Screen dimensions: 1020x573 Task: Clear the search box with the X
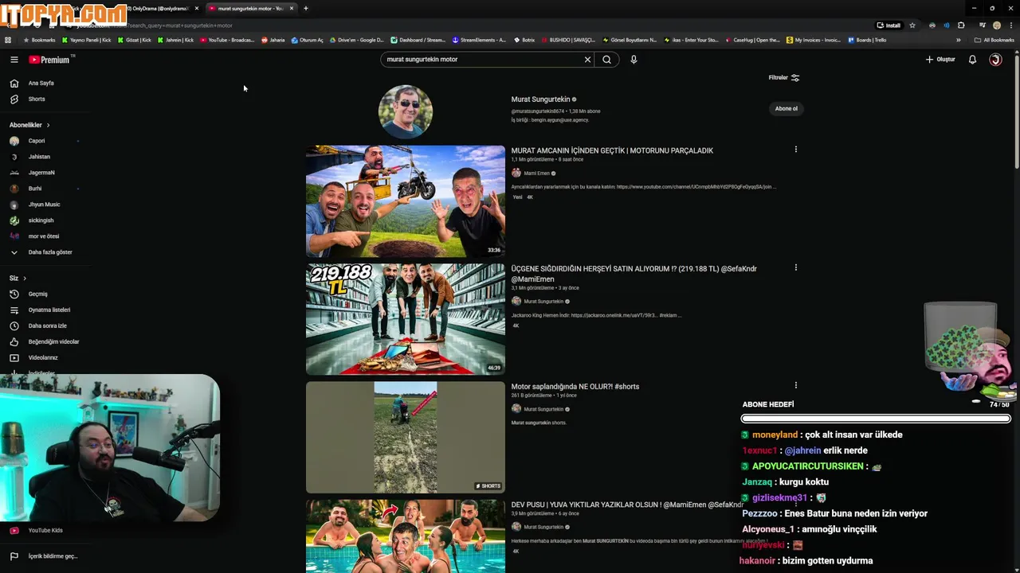587,60
